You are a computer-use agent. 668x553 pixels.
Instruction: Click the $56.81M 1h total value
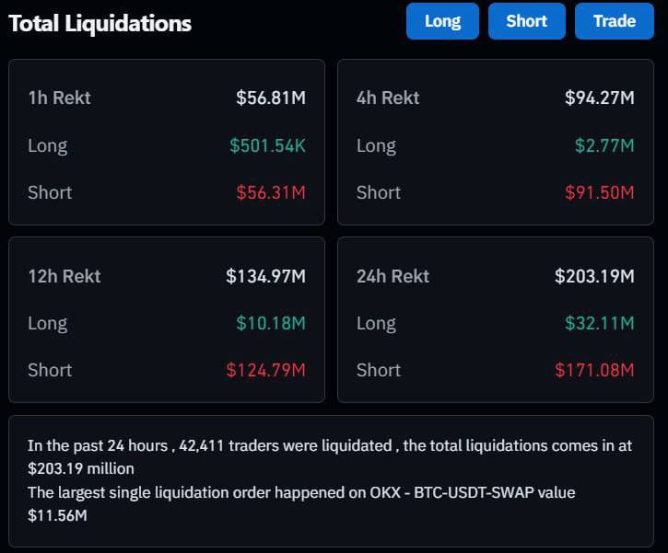point(271,98)
